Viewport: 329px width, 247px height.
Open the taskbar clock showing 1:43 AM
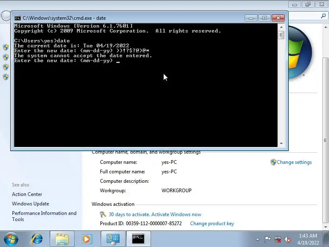click(308, 239)
